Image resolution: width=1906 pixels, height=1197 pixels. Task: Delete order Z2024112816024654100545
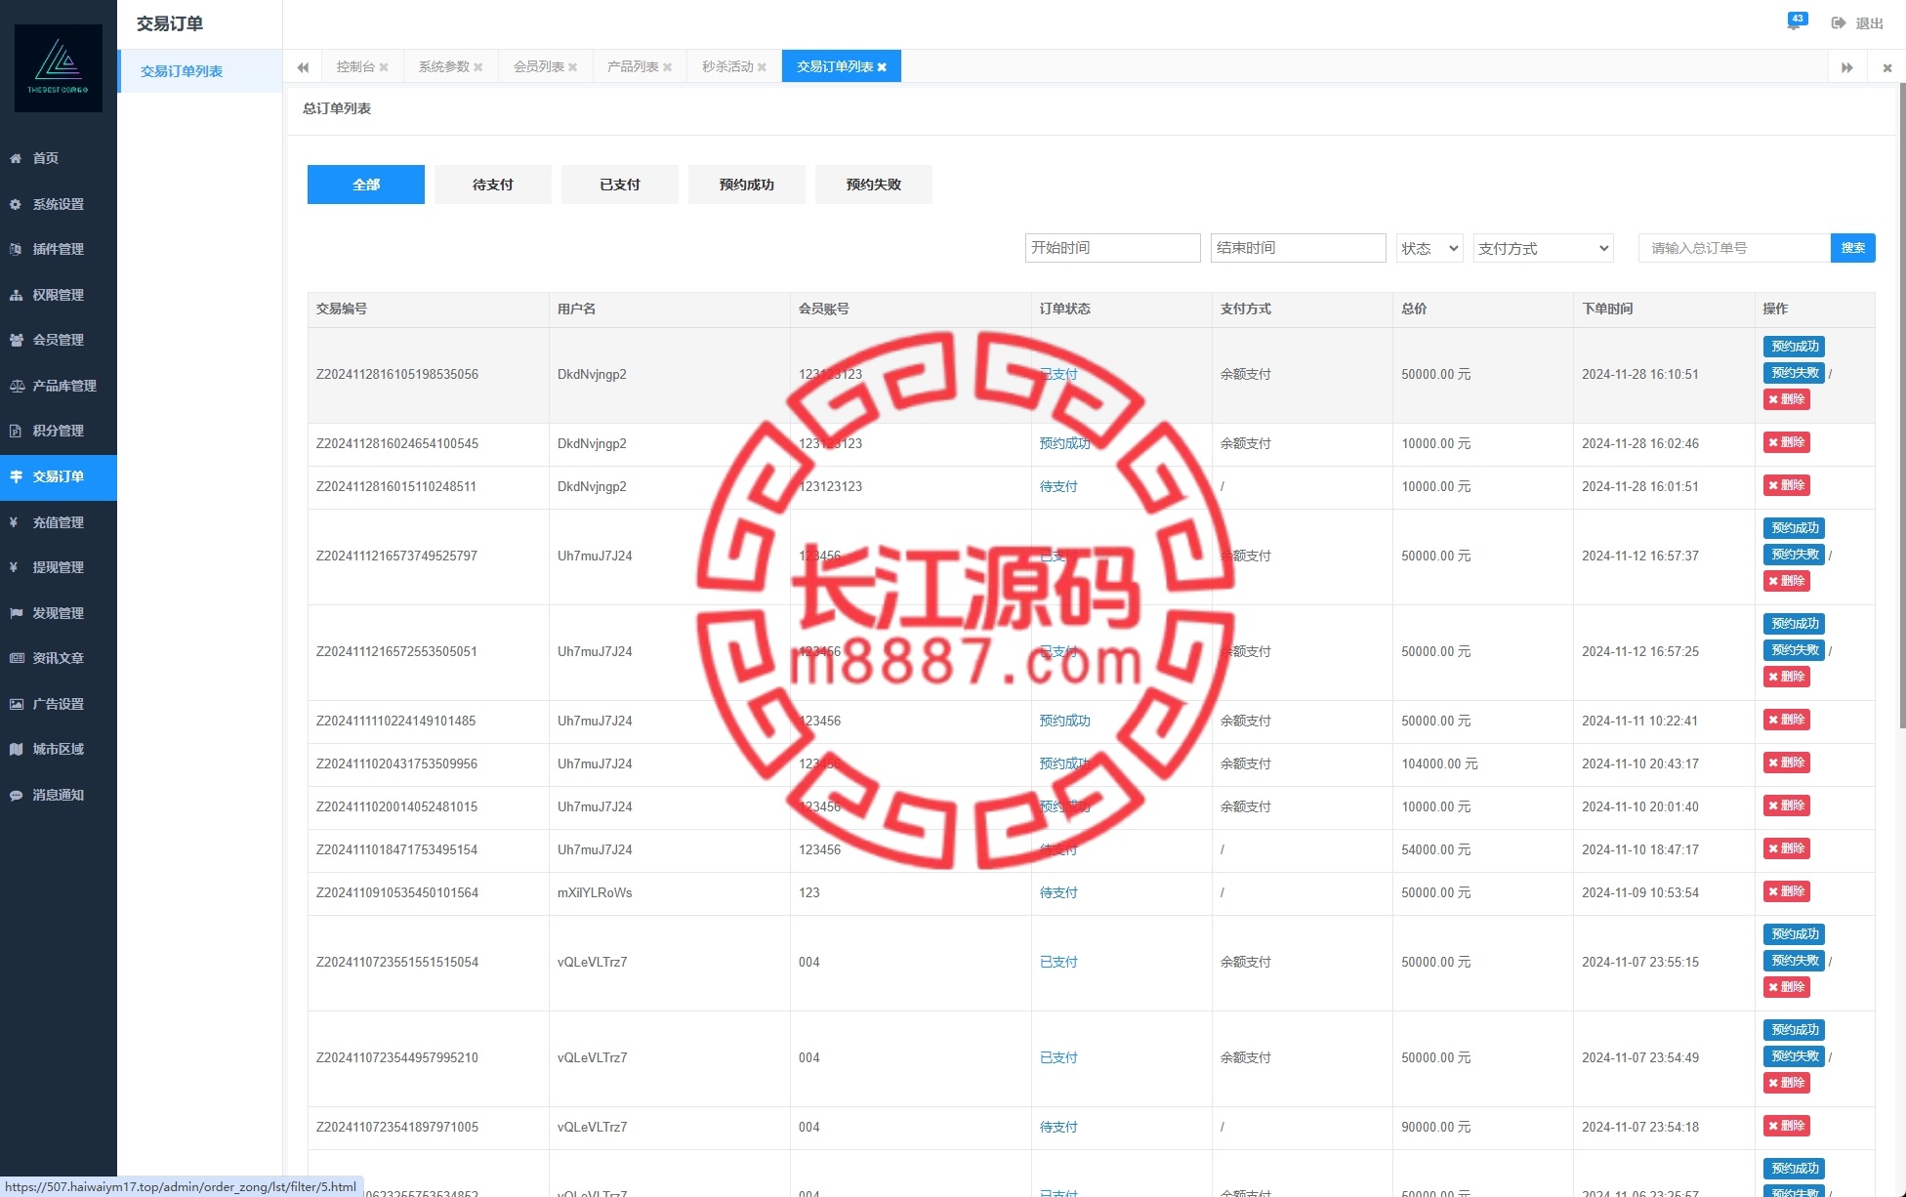coord(1787,442)
